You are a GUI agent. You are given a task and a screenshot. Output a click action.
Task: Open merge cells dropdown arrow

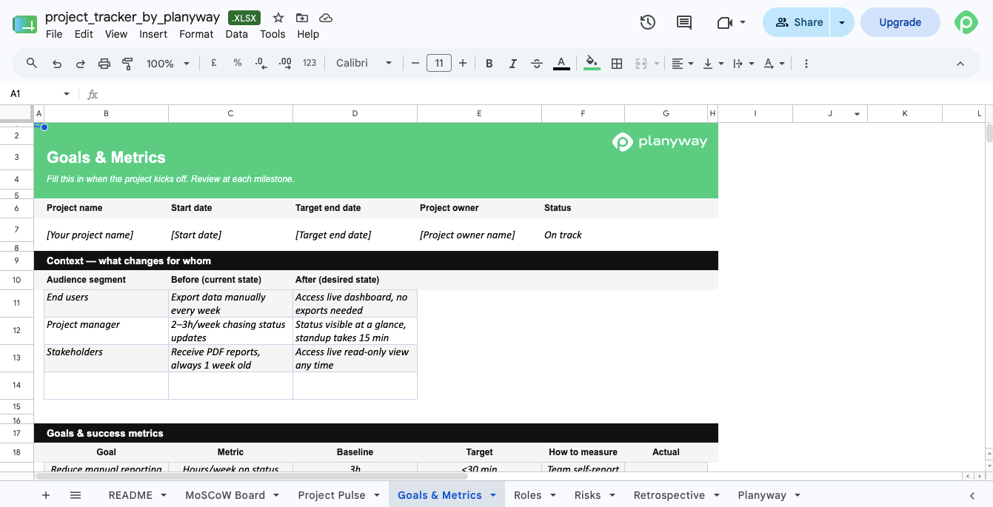tap(657, 64)
